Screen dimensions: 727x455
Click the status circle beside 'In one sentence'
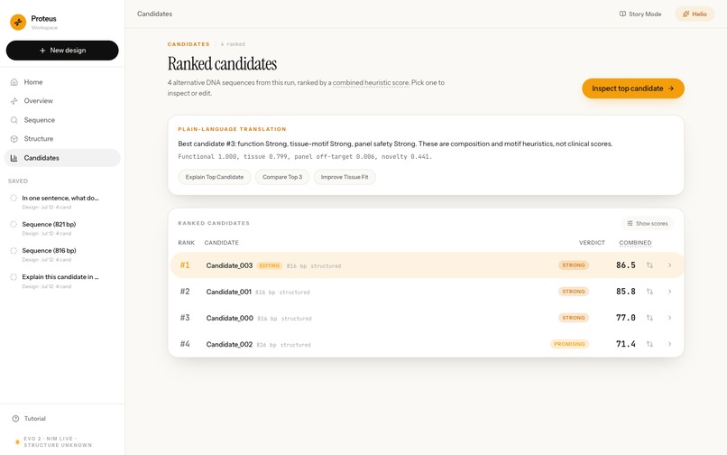(x=14, y=198)
